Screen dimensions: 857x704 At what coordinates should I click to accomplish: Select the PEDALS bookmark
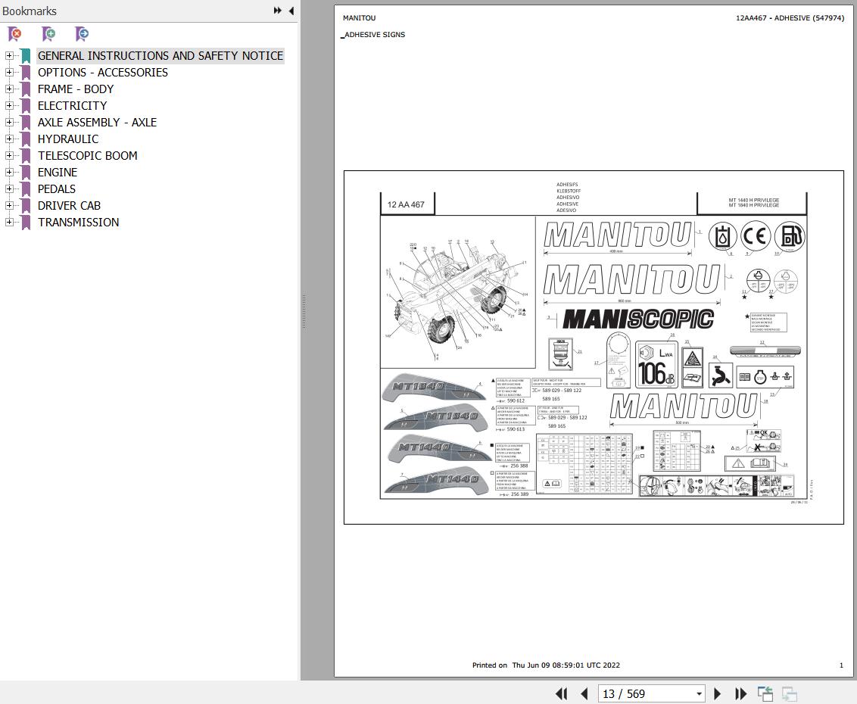tap(56, 189)
